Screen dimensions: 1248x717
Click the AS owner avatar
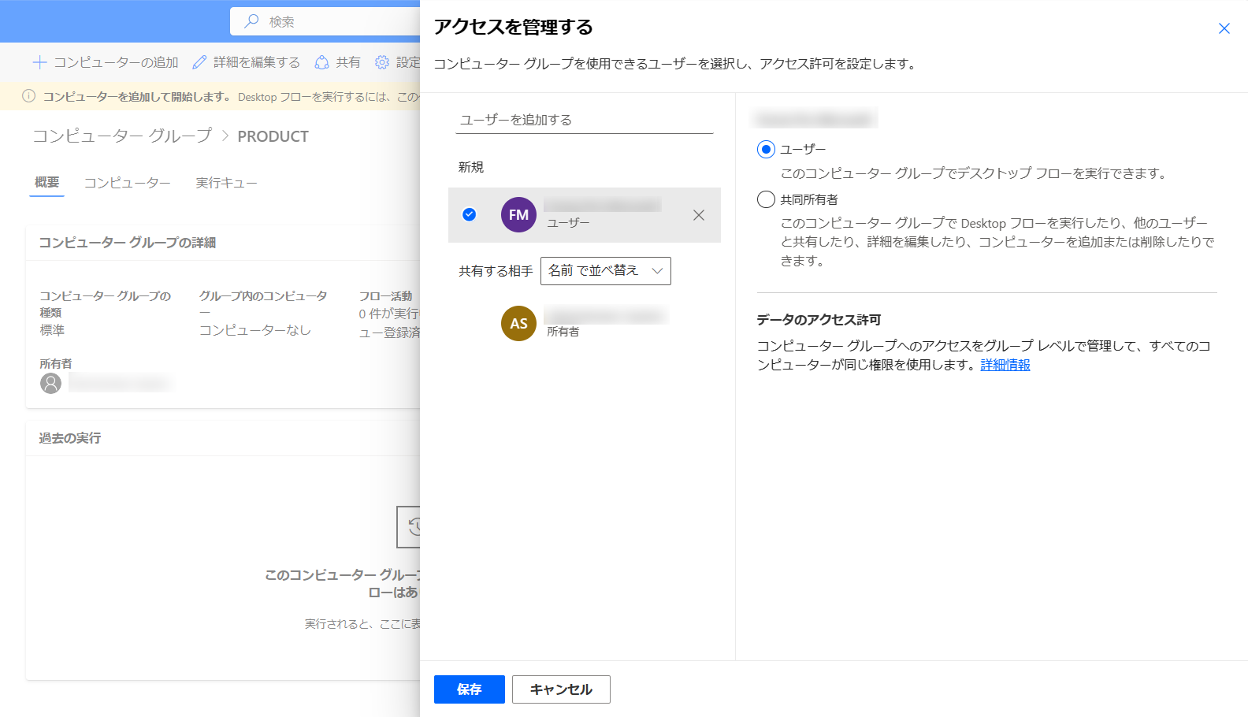click(x=518, y=324)
